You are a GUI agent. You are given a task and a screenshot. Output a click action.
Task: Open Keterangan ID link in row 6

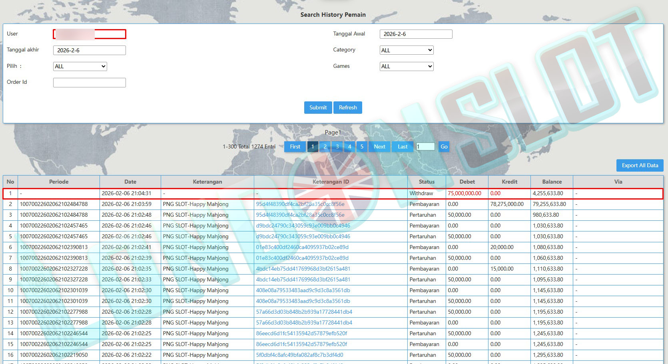tap(302, 247)
